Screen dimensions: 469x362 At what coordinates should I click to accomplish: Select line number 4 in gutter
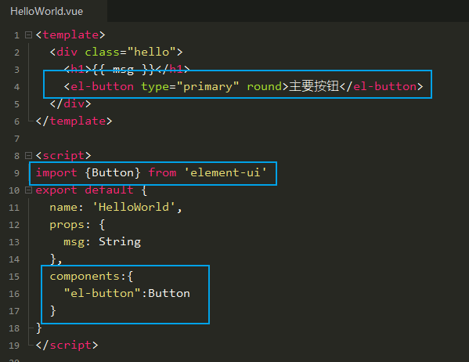16,87
